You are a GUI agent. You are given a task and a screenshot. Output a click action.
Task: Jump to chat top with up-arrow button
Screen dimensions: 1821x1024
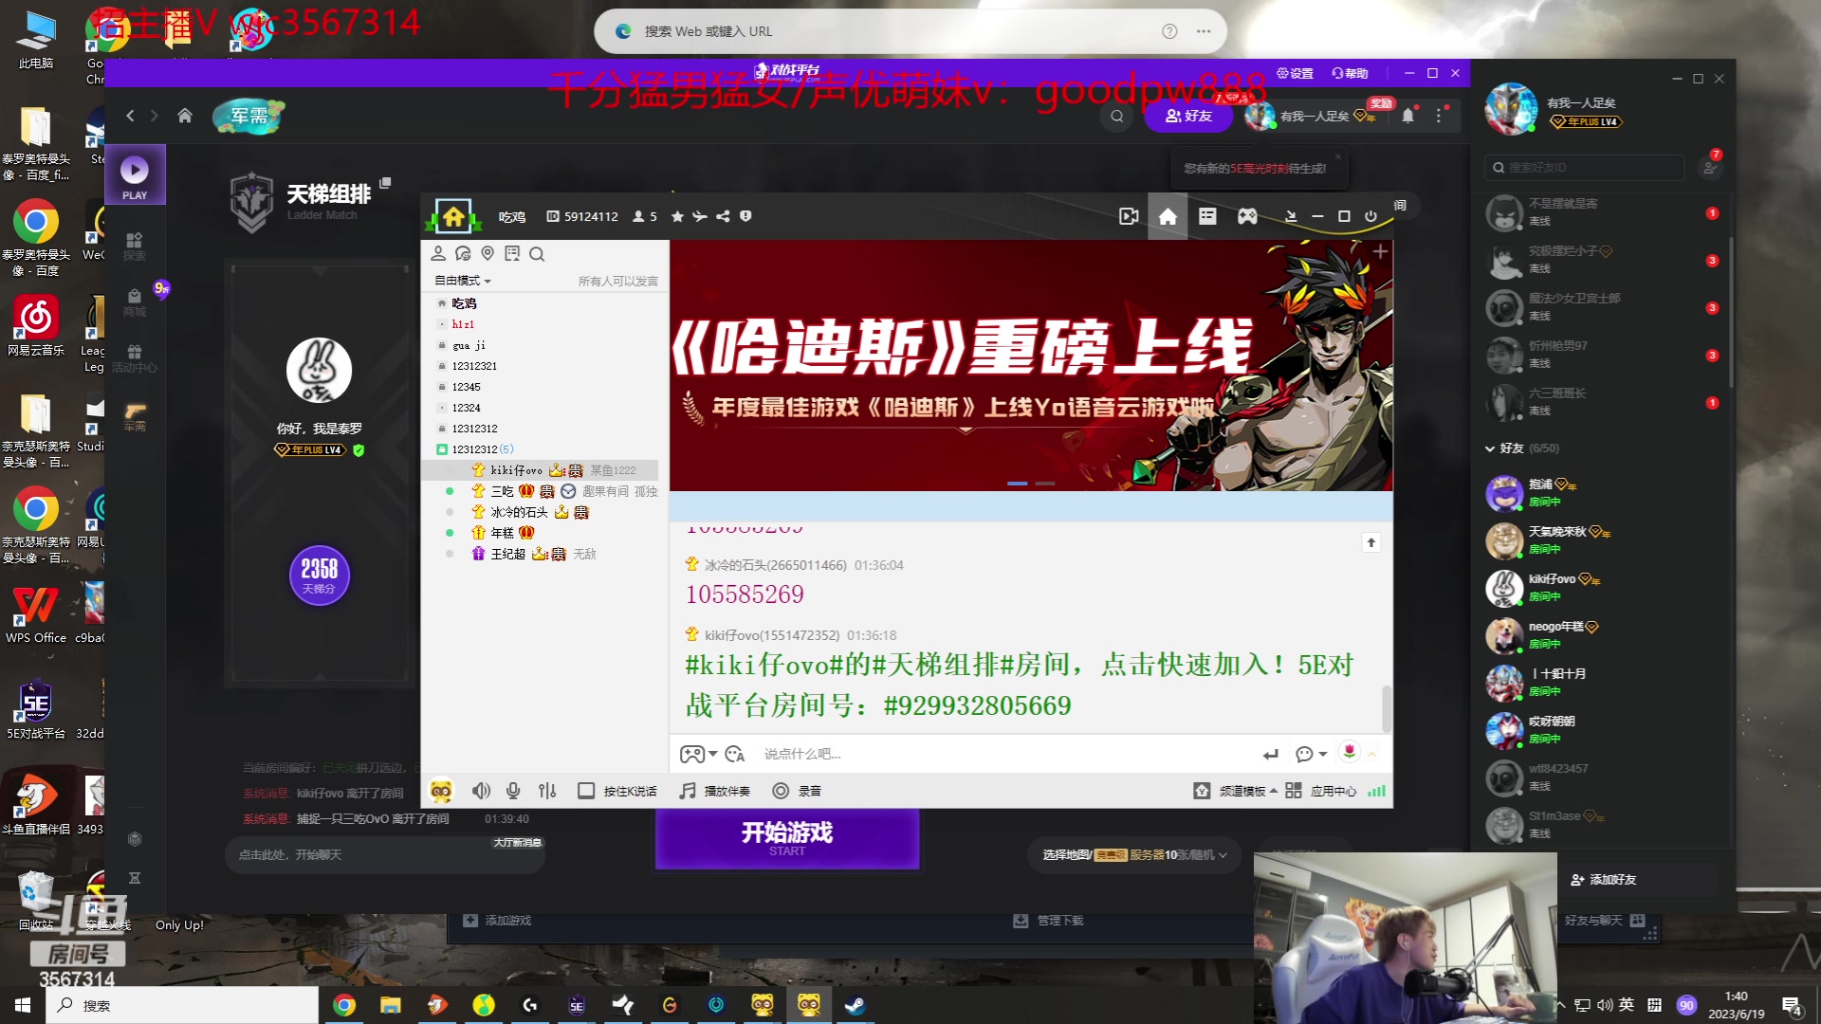[1370, 542]
